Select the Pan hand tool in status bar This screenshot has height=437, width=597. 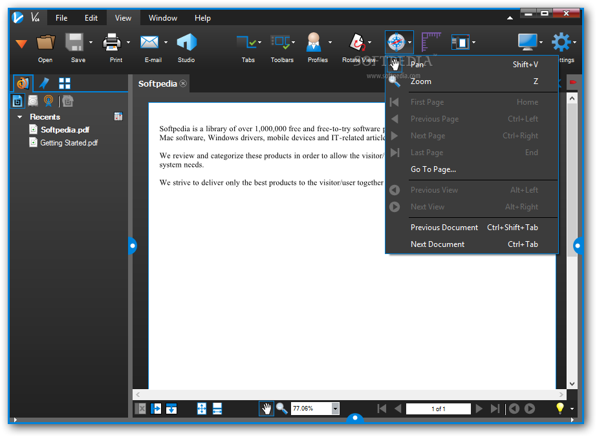coord(266,409)
